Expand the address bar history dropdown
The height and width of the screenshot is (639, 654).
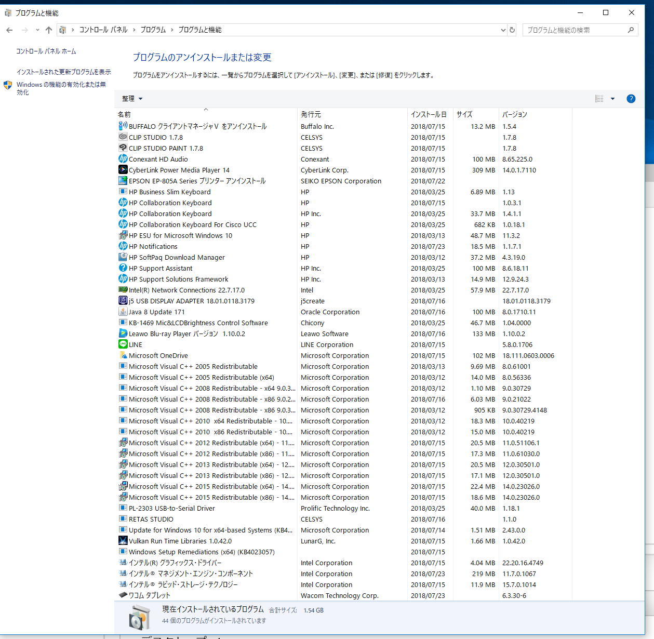[503, 30]
